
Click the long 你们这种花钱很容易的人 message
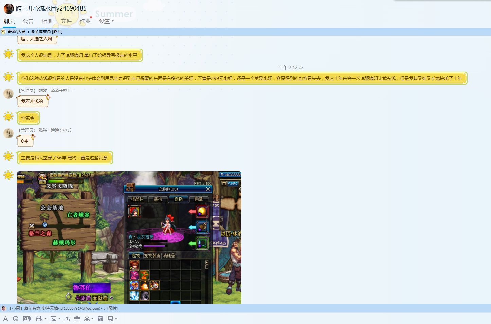(x=242, y=78)
